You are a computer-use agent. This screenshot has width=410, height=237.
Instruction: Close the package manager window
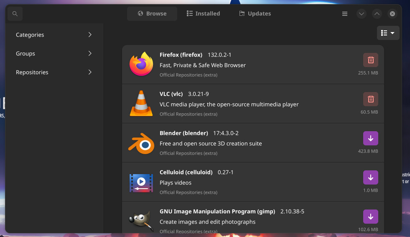(392, 14)
